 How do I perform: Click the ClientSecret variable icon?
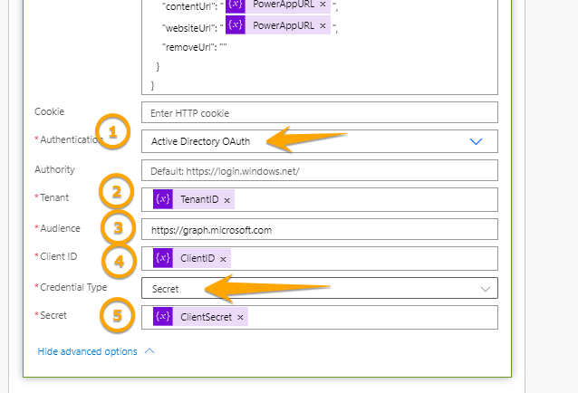[x=163, y=317]
